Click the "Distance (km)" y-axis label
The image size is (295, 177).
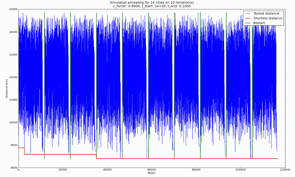[x=7, y=88]
